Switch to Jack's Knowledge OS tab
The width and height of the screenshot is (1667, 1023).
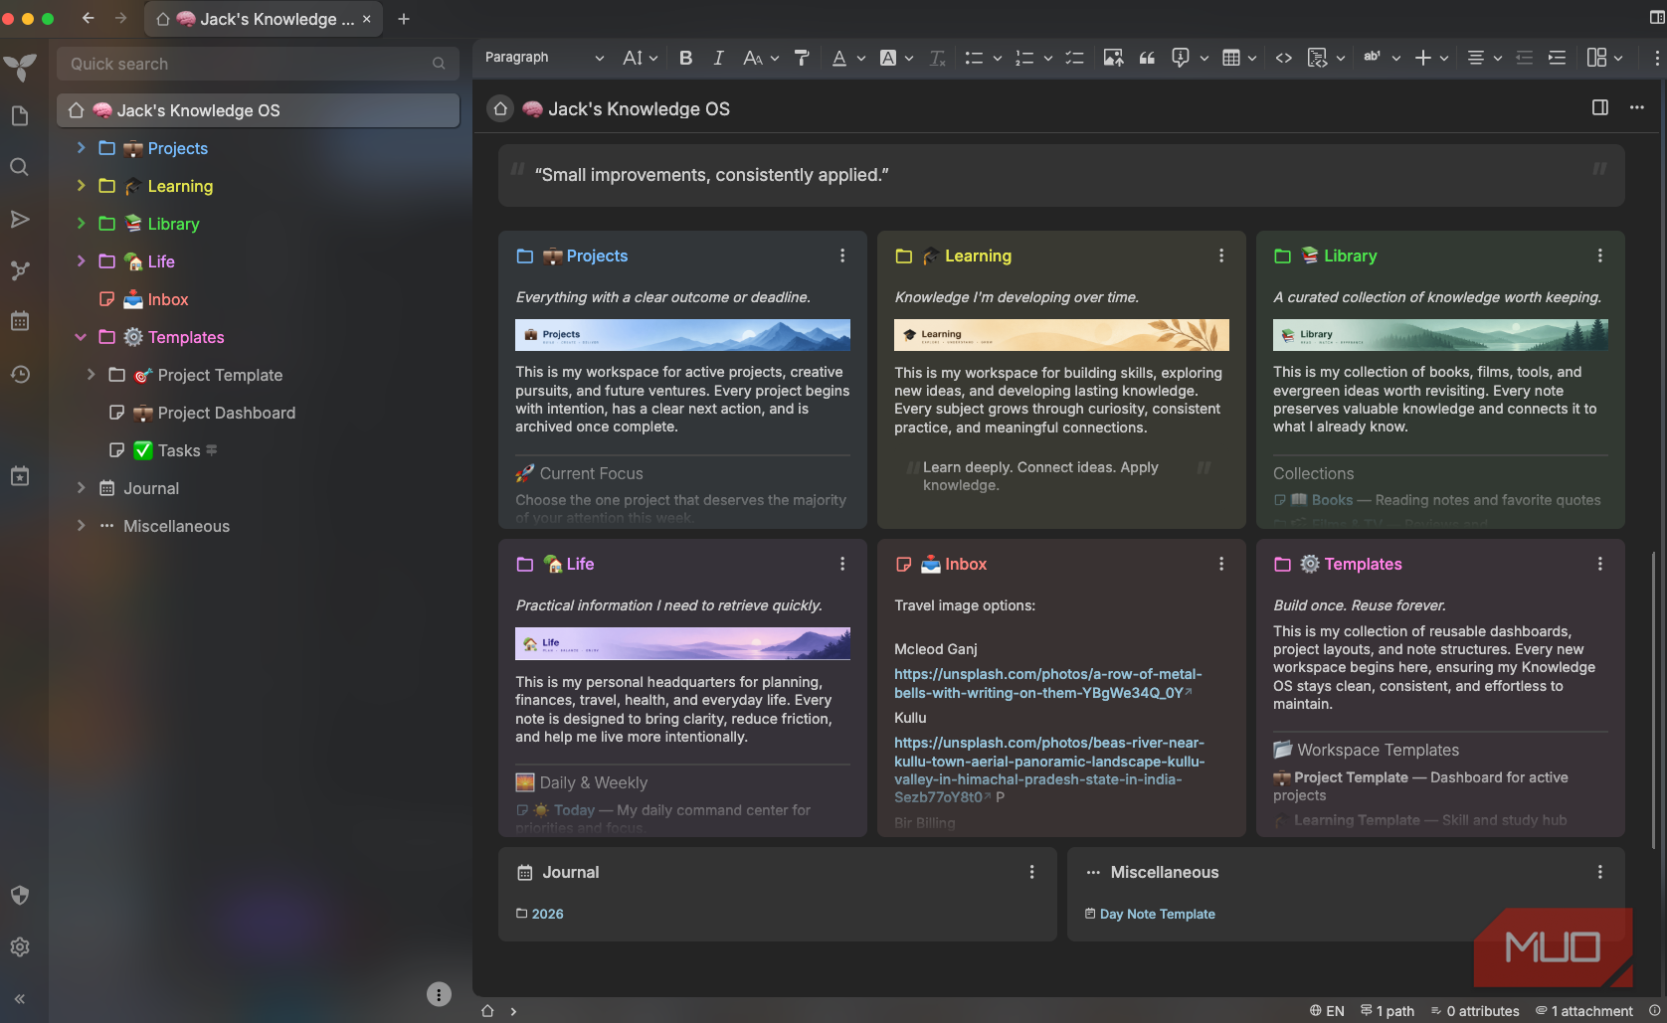[x=264, y=19]
